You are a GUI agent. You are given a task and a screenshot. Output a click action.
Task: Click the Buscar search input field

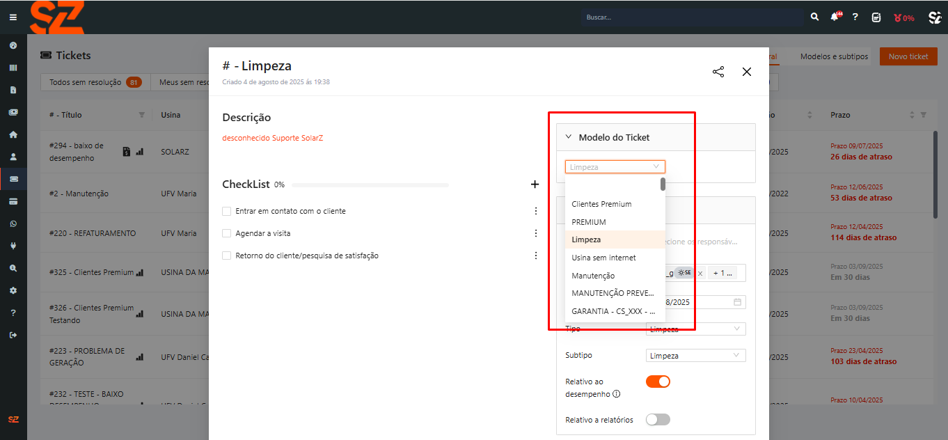tap(691, 17)
